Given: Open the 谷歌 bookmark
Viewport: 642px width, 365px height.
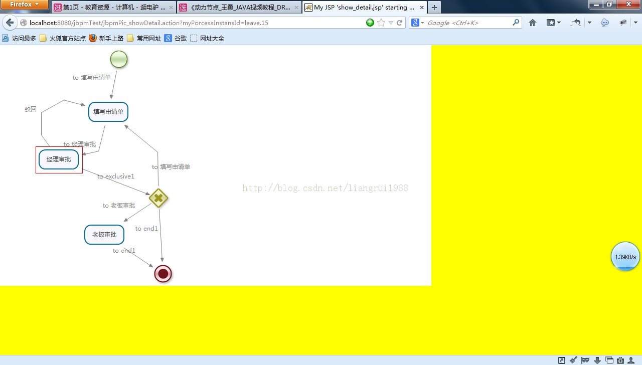Looking at the screenshot, I should pyautogui.click(x=176, y=38).
